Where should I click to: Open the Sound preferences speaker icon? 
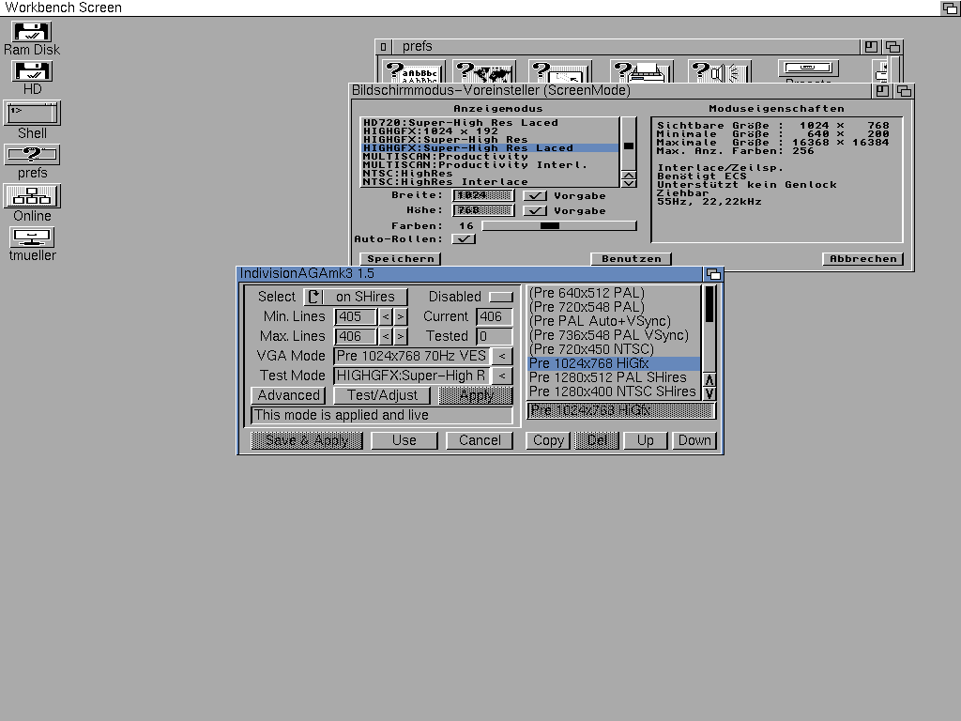click(x=719, y=72)
